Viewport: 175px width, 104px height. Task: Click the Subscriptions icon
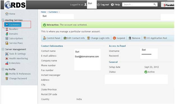7,39
